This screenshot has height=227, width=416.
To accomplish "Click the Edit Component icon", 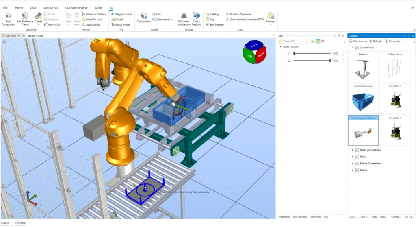I will (8, 16).
